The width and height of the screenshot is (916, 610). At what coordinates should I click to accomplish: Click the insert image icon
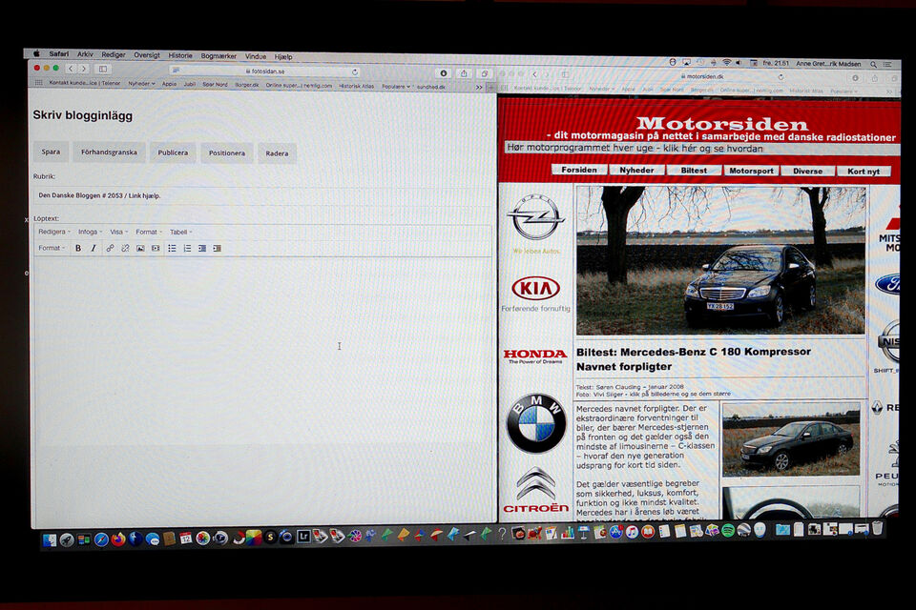coord(140,248)
